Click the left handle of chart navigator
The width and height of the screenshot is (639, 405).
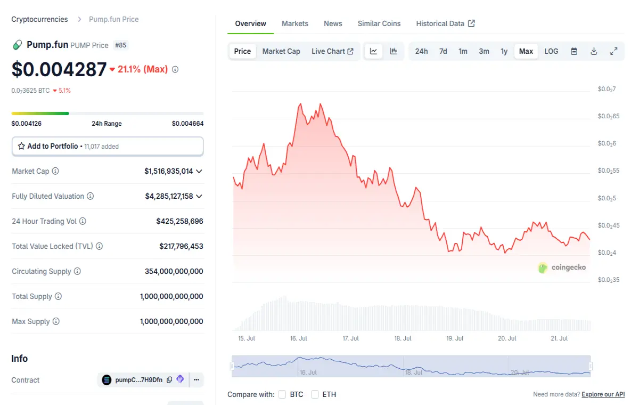coord(232,366)
